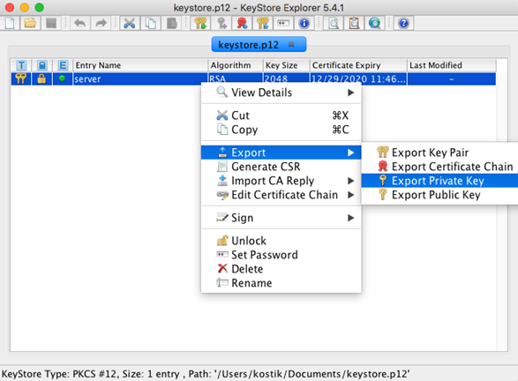Click the New keystore toolbar icon
The width and height of the screenshot is (518, 381).
(x=10, y=23)
